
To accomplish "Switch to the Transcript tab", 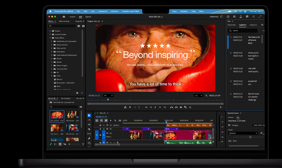I will (x=231, y=25).
